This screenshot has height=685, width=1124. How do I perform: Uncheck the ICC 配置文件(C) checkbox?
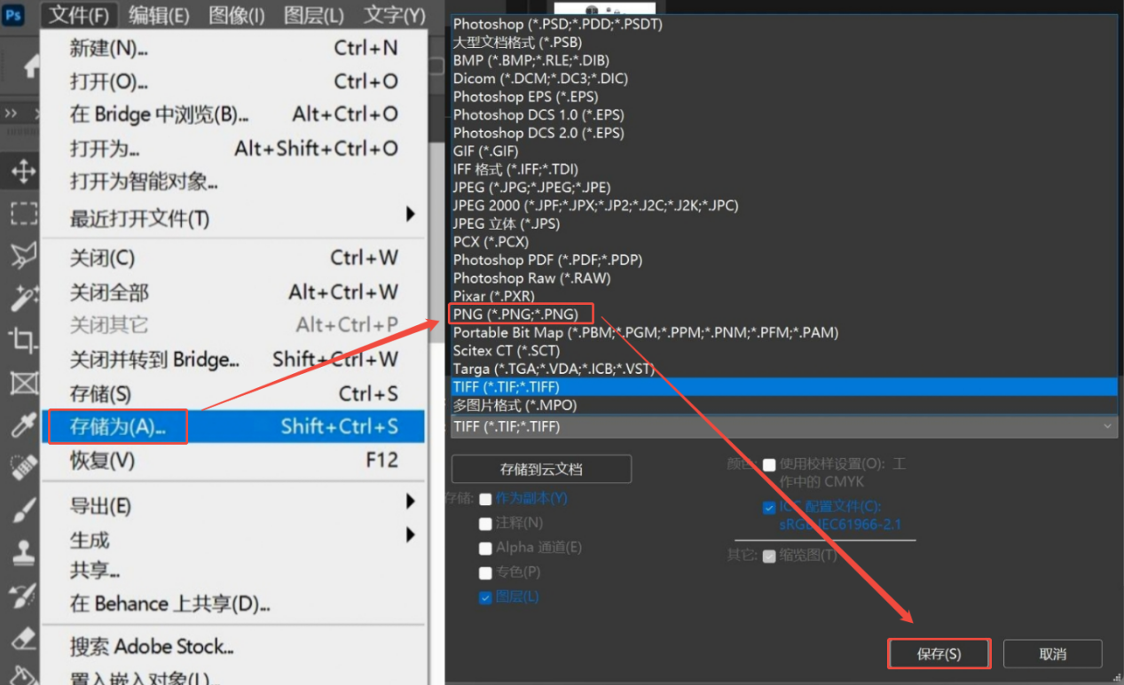pos(769,508)
